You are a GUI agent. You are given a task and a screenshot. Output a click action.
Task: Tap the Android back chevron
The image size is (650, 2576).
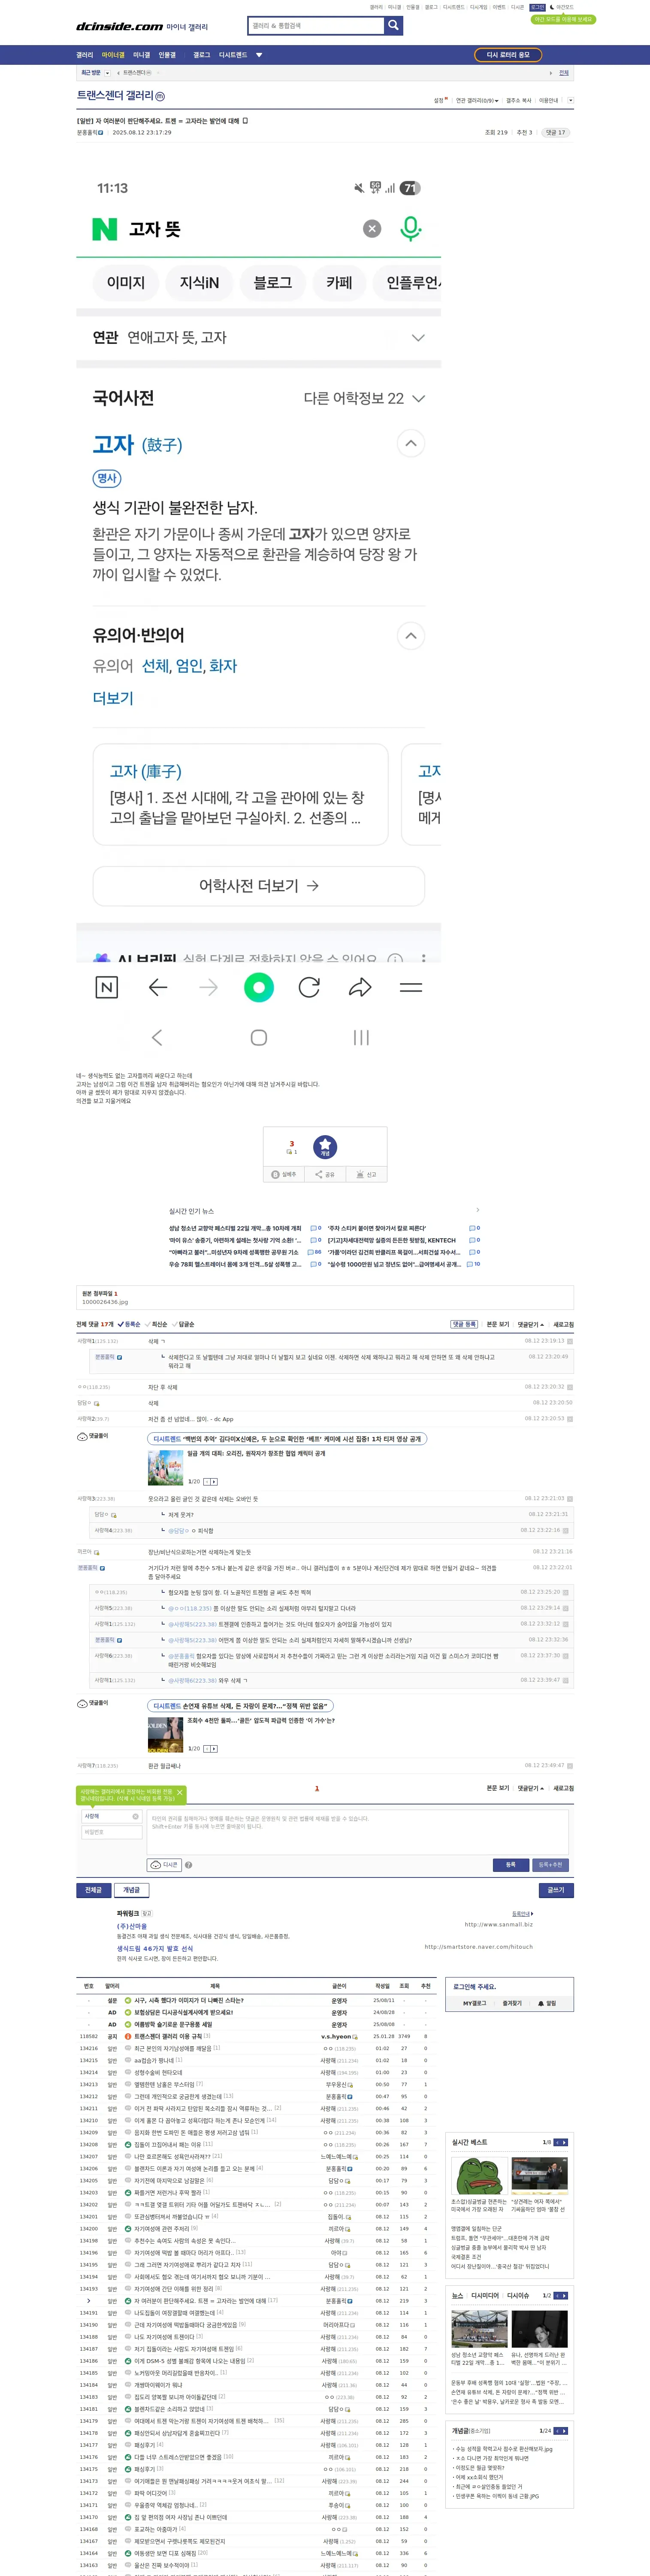pyautogui.click(x=157, y=1038)
